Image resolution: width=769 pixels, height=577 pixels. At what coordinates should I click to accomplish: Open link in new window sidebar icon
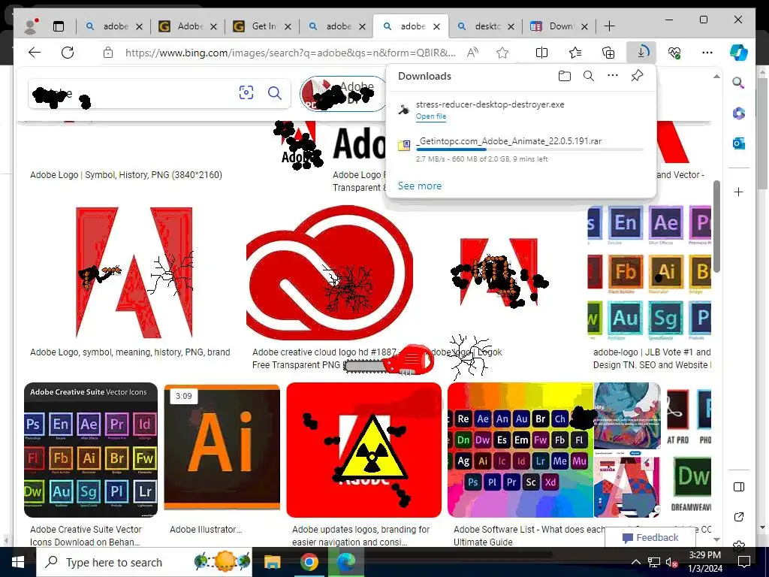739,517
